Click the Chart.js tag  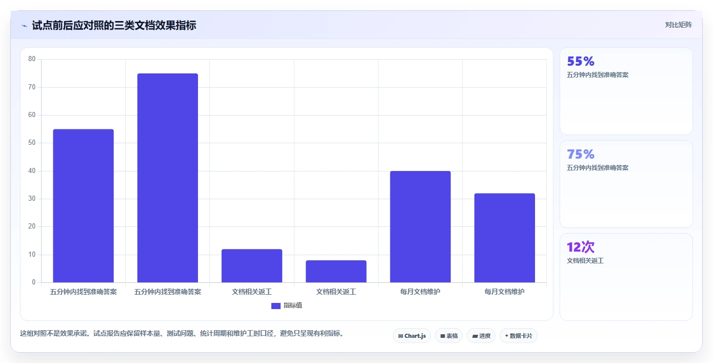click(412, 336)
